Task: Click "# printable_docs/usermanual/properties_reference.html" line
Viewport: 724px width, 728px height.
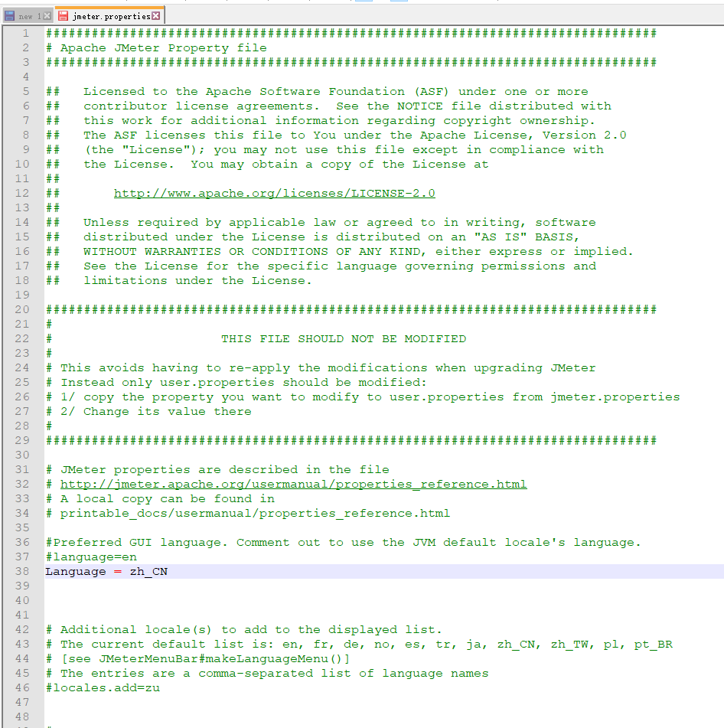Action: point(248,514)
